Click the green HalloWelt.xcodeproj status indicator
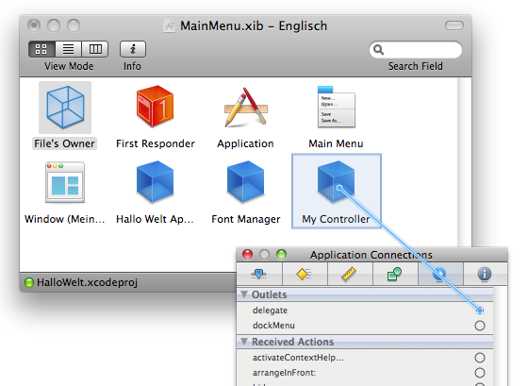 (x=29, y=282)
